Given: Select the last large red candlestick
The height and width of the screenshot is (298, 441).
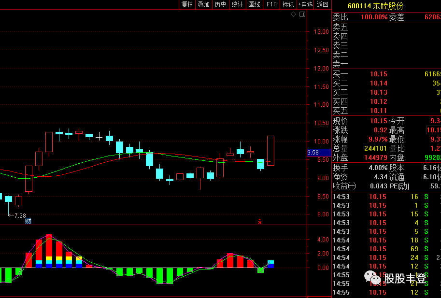Looking at the screenshot, I should coord(270,151).
